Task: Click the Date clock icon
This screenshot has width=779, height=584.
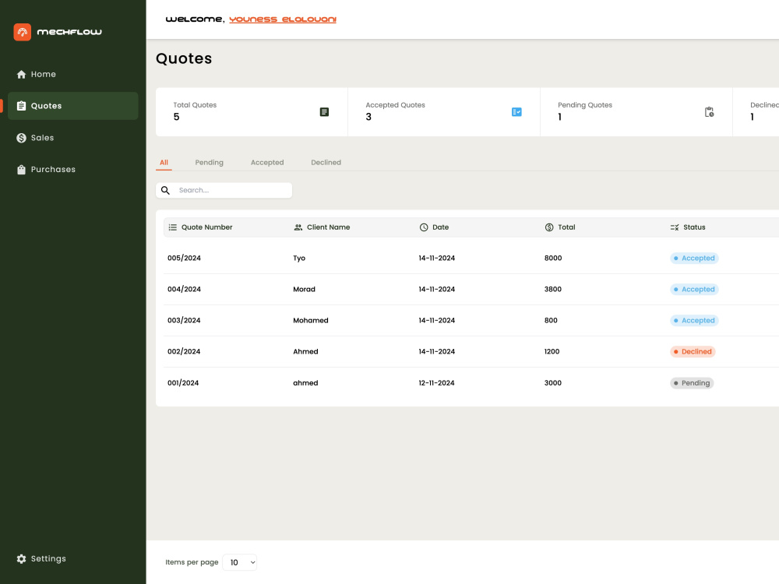Action: (x=424, y=227)
